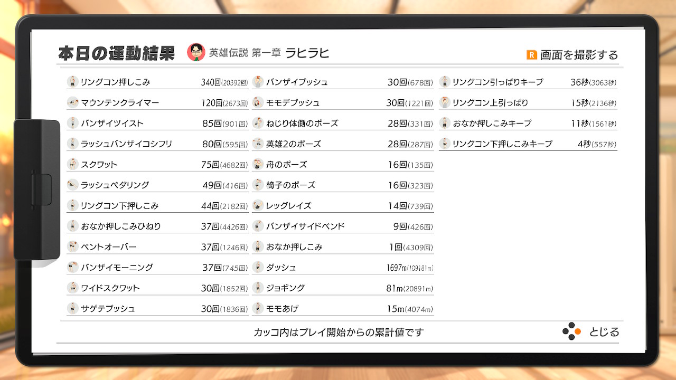Click the ダッシュ exercise icon

coord(258,267)
